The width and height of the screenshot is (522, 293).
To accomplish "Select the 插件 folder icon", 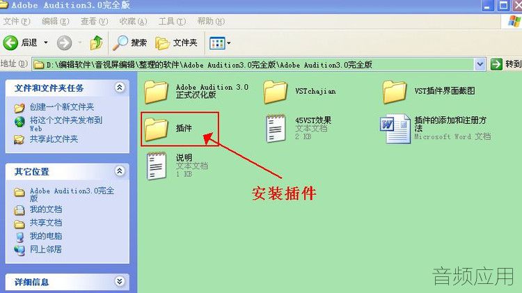I will click(x=156, y=129).
